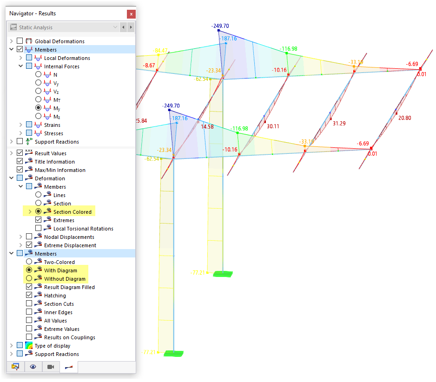Select the Without Diagram radio button
This screenshot has width=436, height=382.
(29, 278)
